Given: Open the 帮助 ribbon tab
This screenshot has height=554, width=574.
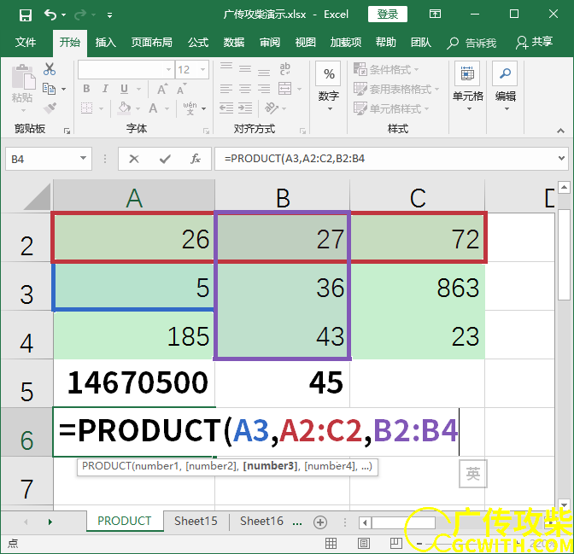Looking at the screenshot, I should pyautogui.click(x=385, y=43).
